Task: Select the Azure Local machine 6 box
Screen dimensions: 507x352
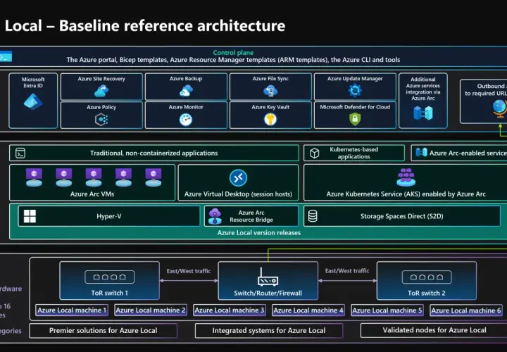Action: 466,310
